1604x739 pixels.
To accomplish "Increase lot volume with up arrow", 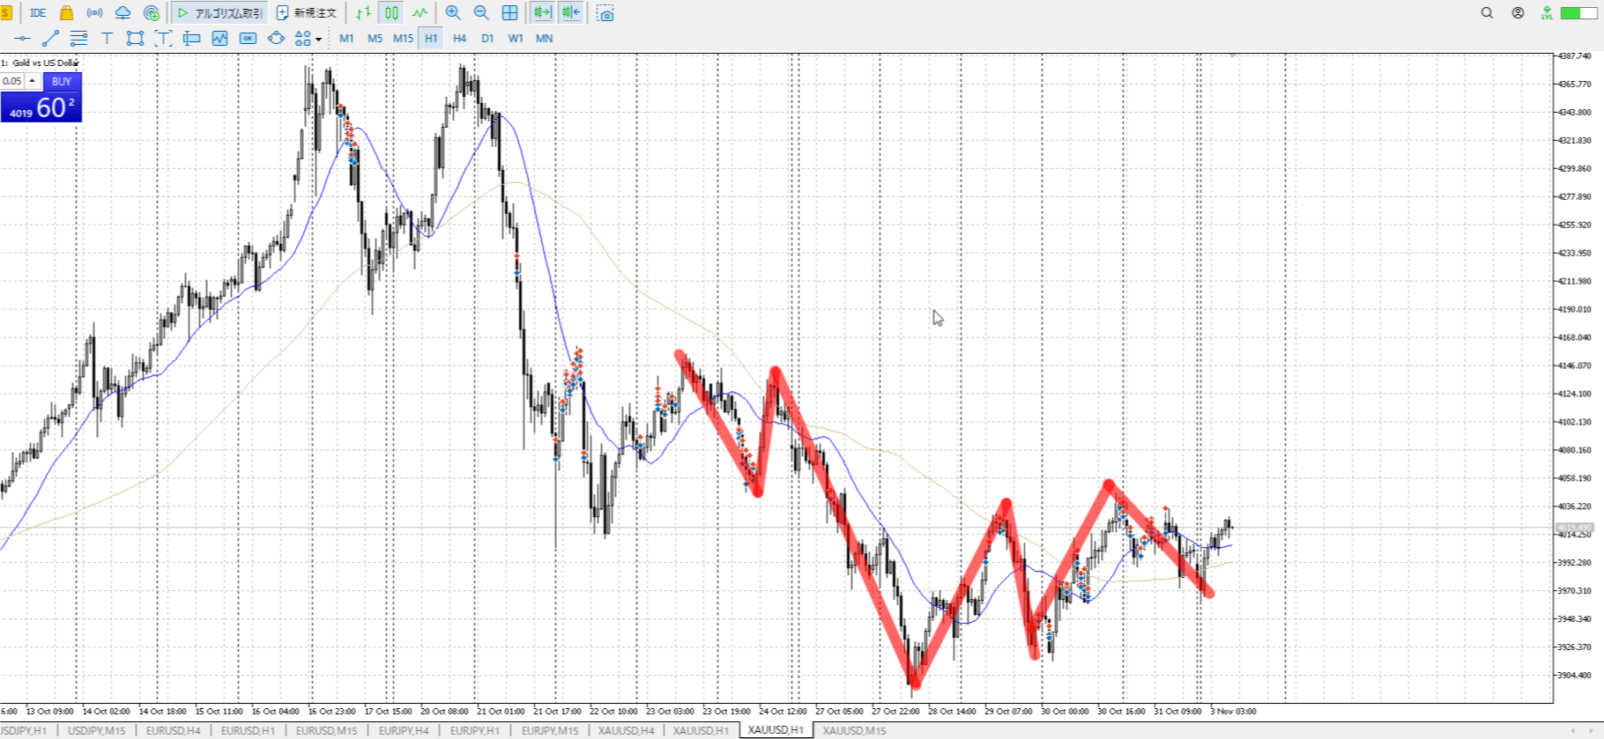I will tap(33, 81).
